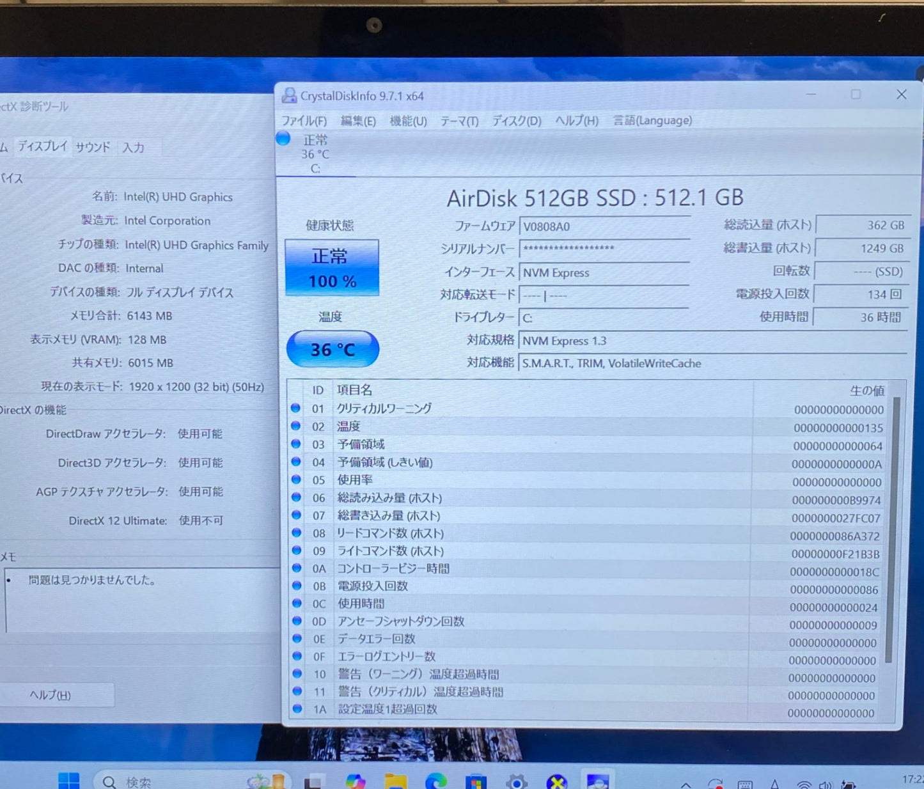Viewport: 924px width, 789px height.
Task: Click the CrystalDiskInfo icon in the title bar
Action: pos(289,95)
